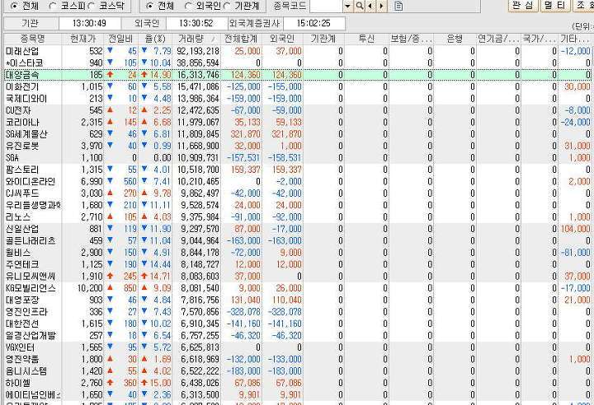The image size is (594, 405).
Task: Select the 유니모씨앤씨 stock row
Action: click(x=297, y=276)
